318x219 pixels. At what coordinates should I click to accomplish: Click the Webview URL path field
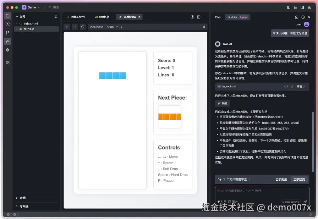(160, 27)
